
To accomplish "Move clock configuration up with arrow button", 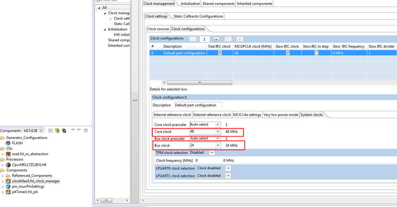I will (228, 39).
